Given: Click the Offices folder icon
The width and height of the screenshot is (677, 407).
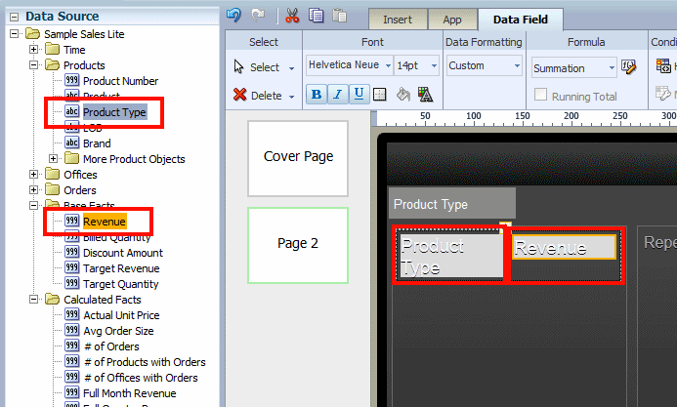Looking at the screenshot, I should coord(52,174).
